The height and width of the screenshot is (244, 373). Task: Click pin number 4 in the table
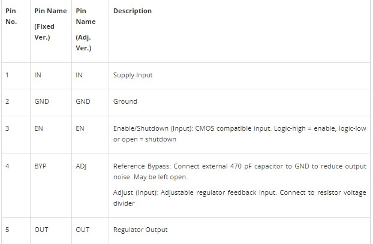coord(8,166)
